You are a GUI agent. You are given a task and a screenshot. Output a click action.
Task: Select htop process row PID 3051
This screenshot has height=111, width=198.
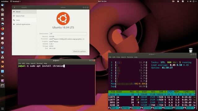pos(152,102)
